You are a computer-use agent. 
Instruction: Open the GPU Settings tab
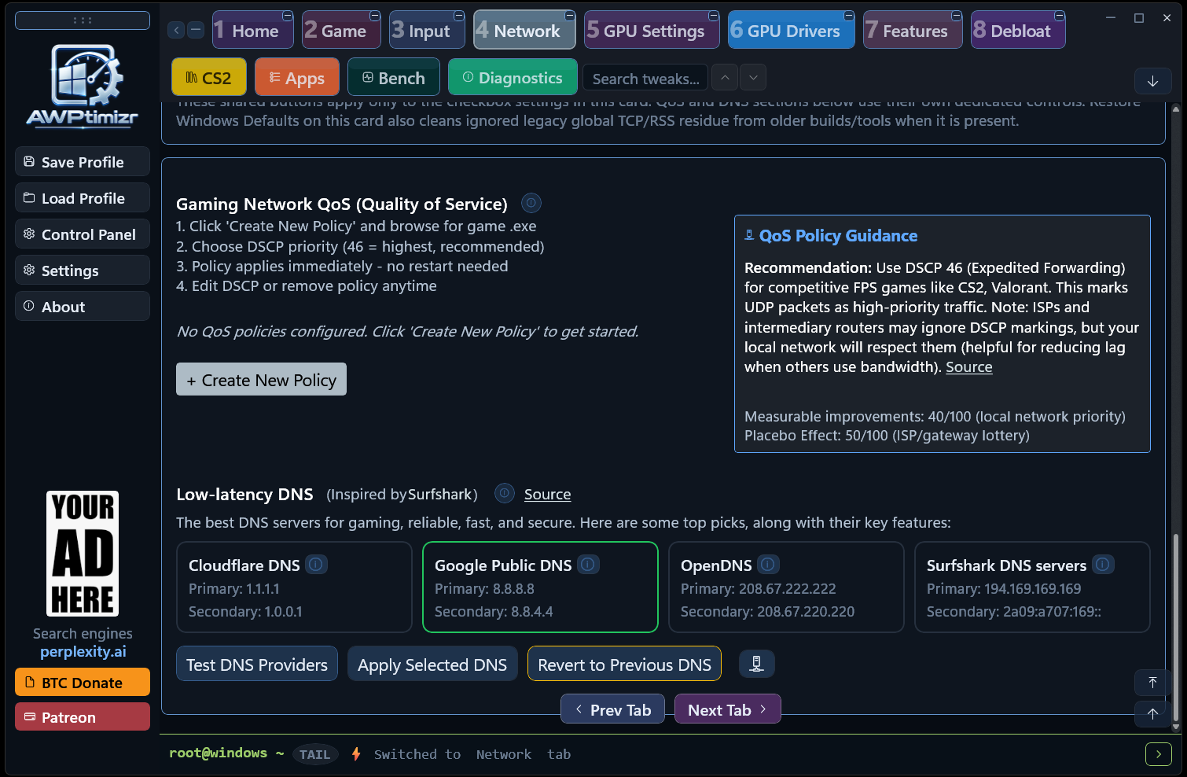tap(652, 31)
